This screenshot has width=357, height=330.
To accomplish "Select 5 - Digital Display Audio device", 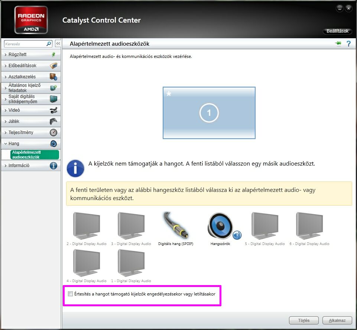I will 265,229.
